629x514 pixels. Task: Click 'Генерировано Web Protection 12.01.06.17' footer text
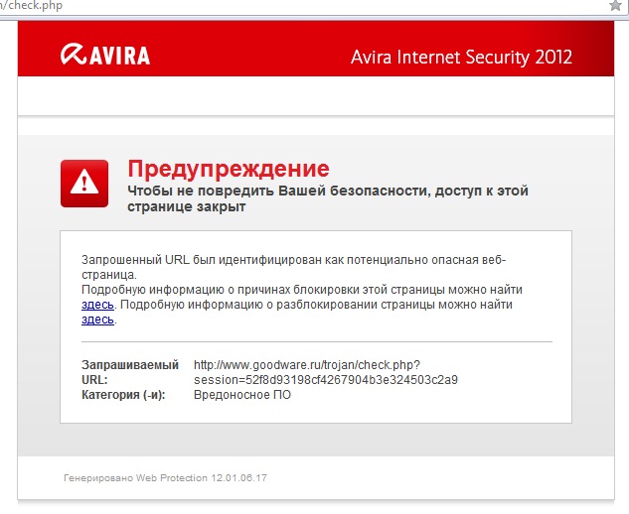[165, 478]
